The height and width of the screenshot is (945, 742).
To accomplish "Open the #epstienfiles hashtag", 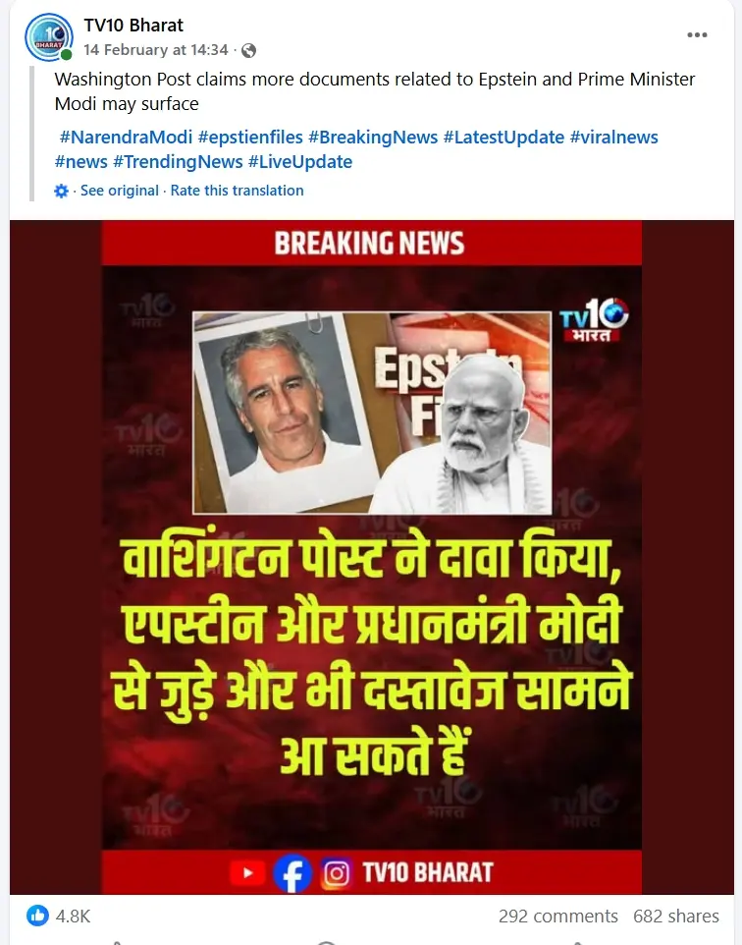I will pos(250,138).
